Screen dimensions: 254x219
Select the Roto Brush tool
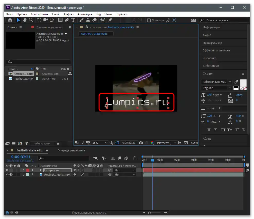103,20
